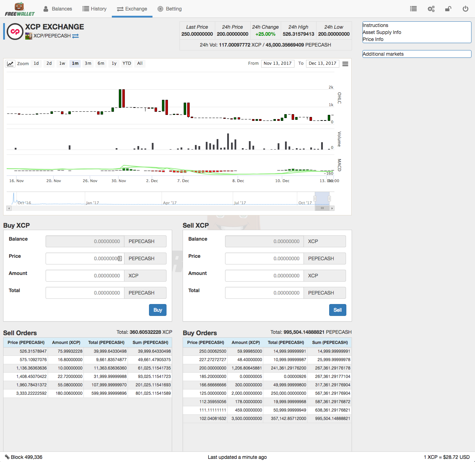Set chart zoom to 3m

click(88, 63)
